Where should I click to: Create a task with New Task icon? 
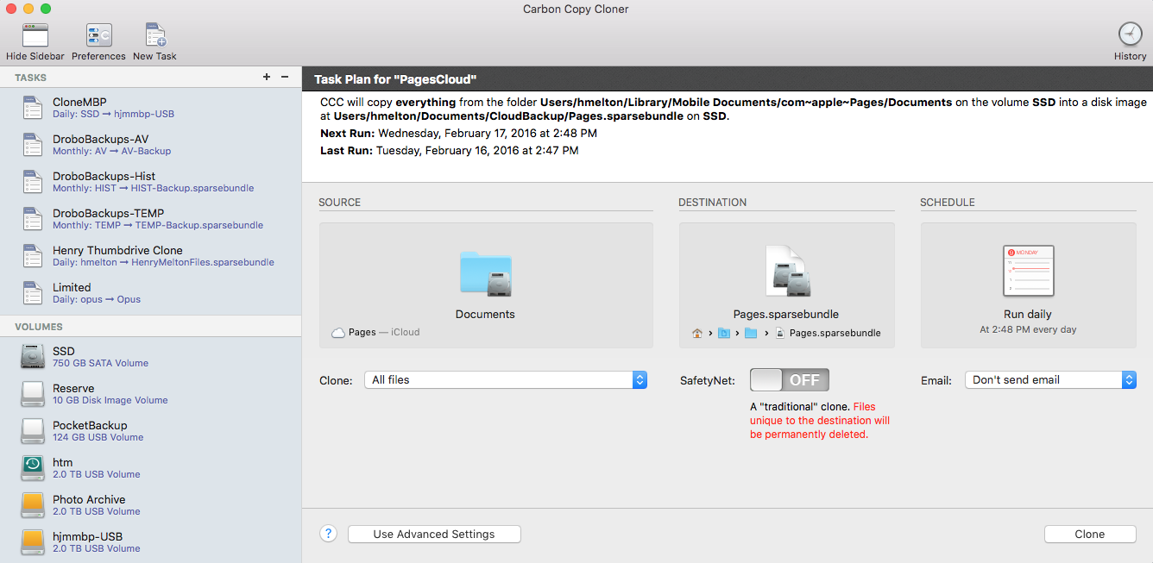click(155, 35)
